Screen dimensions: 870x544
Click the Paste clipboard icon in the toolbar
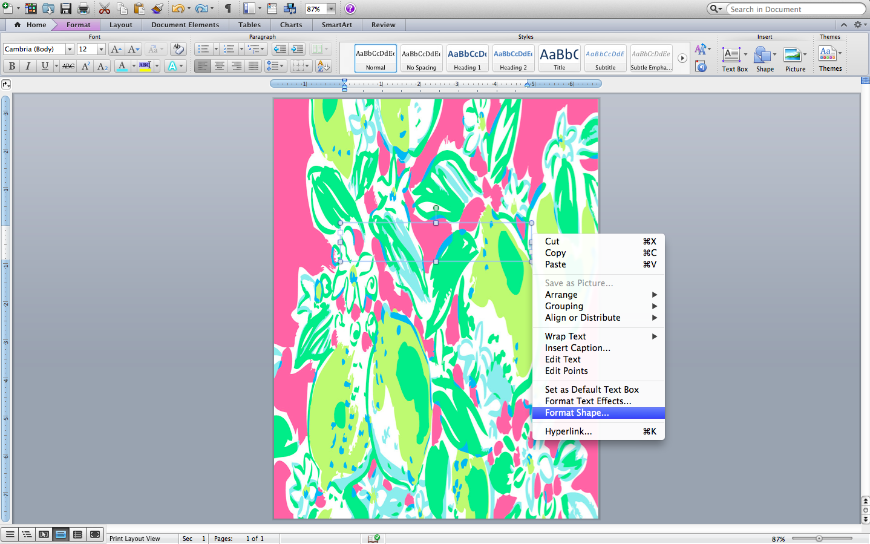(x=140, y=8)
